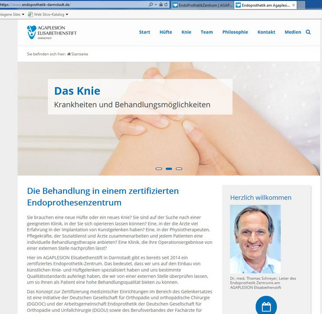Viewport: 322px width, 314px height.
Task: Click the portrait photo of Dr. Schreyer
Action: tap(255, 239)
